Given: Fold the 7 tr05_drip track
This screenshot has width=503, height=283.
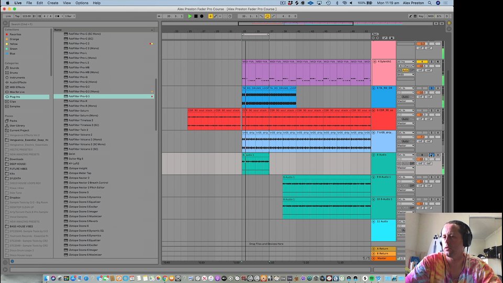Looking at the screenshot, I should (x=374, y=133).
